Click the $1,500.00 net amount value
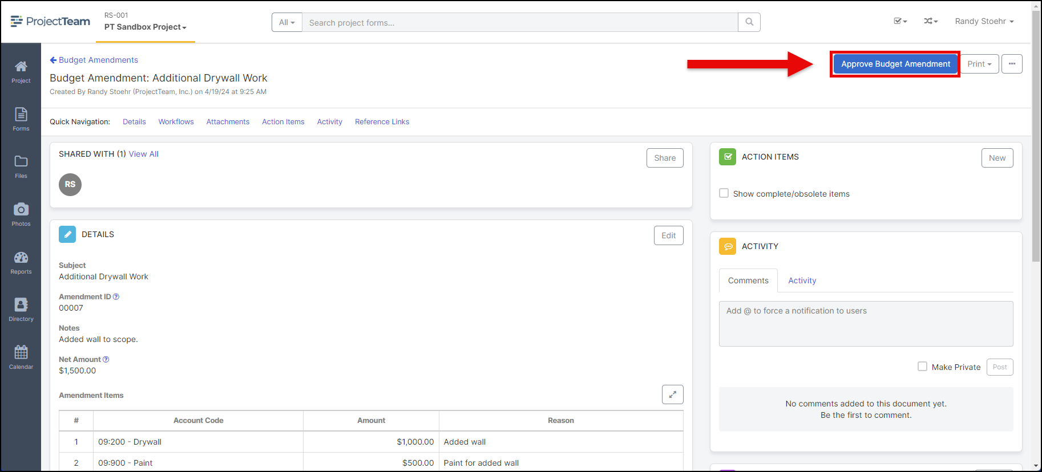The width and height of the screenshot is (1042, 472). pyautogui.click(x=78, y=371)
